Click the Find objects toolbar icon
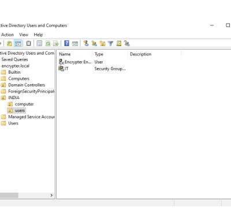The image size is (231, 219). [x=119, y=43]
